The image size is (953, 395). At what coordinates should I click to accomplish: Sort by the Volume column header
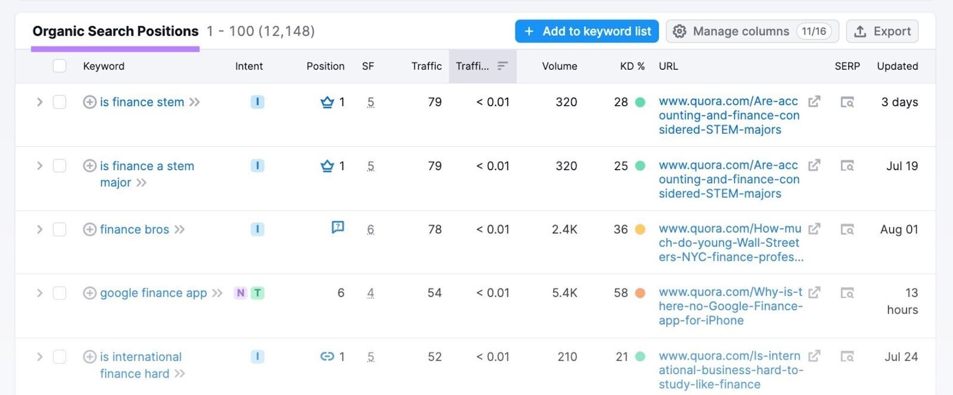pyautogui.click(x=559, y=66)
